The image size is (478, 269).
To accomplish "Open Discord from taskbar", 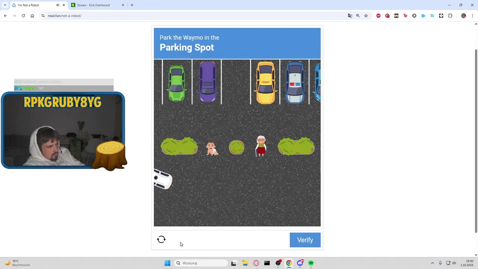I will point(300,263).
